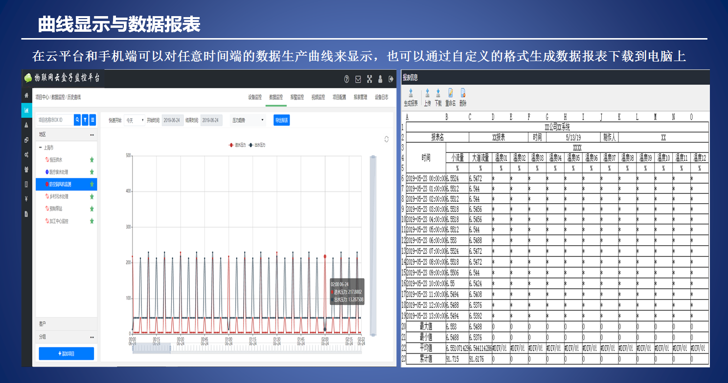This screenshot has width=728, height=383.
Task: Click the logout icon in header
Action: (391, 79)
